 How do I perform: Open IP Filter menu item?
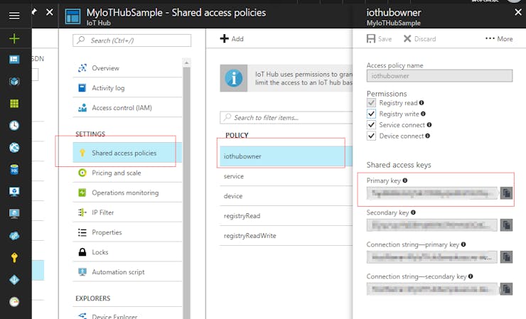point(127,212)
